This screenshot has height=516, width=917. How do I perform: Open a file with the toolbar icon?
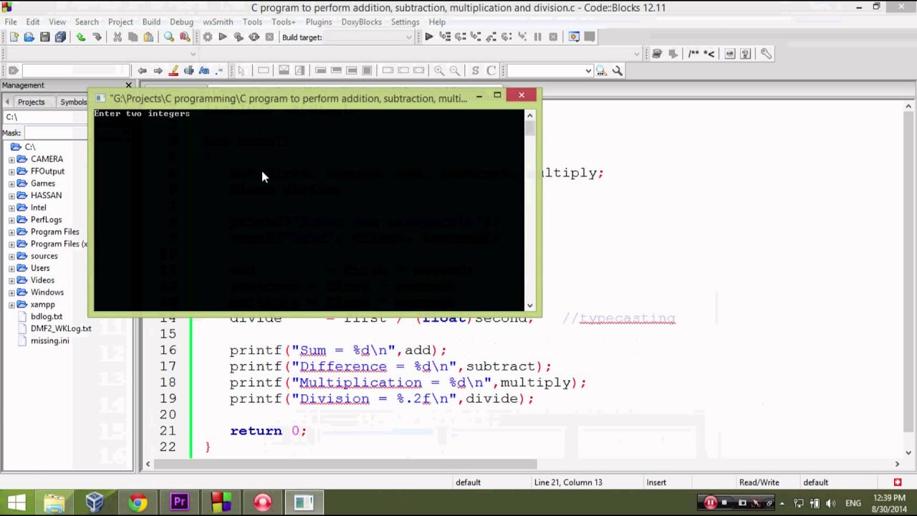click(29, 37)
